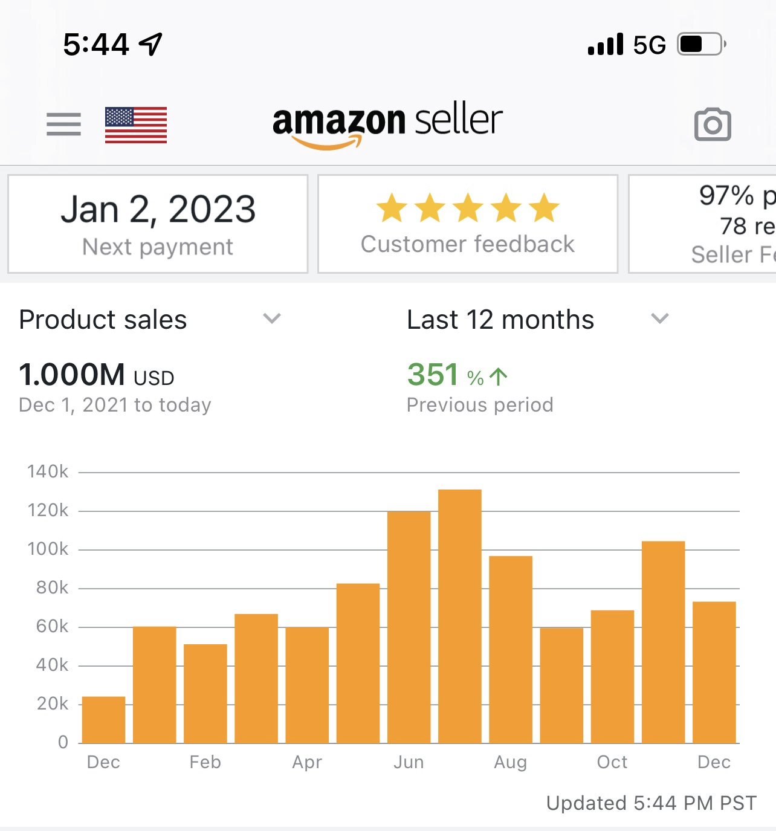Open the Next payment card

pyautogui.click(x=158, y=224)
